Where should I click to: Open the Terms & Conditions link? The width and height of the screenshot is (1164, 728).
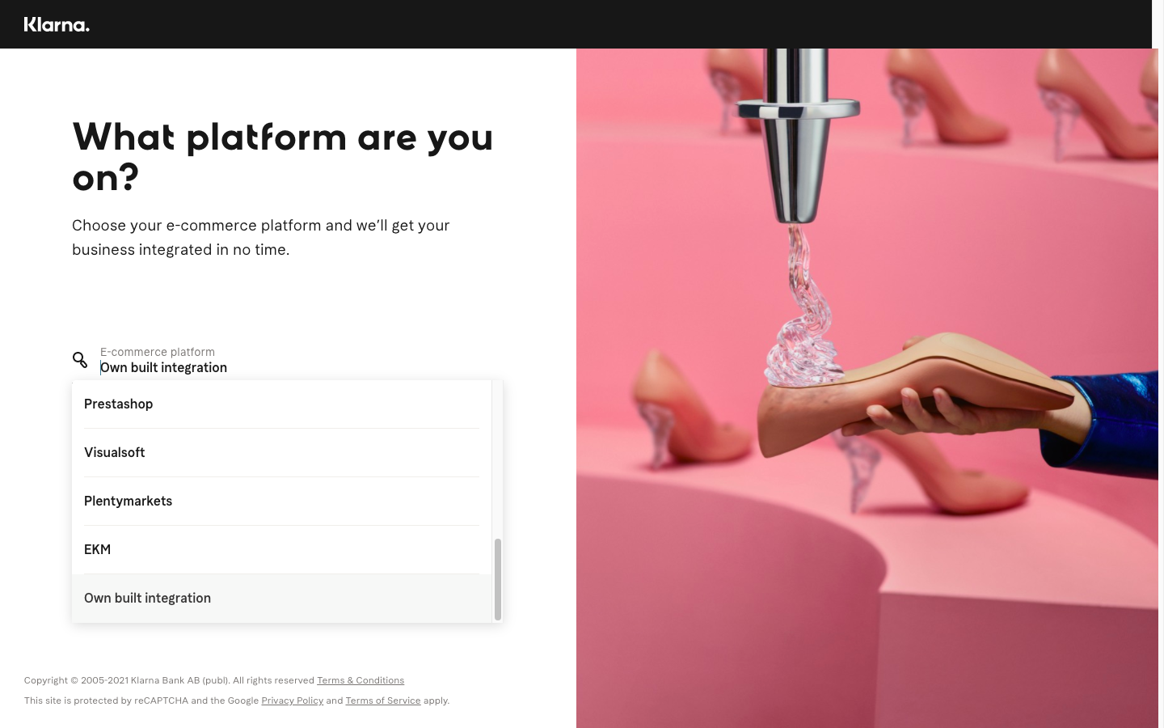[x=361, y=680]
